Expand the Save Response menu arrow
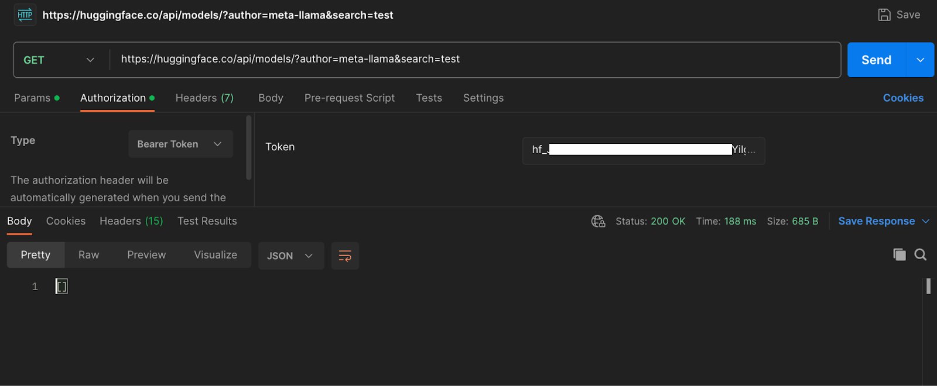The height and width of the screenshot is (386, 937). (x=926, y=221)
